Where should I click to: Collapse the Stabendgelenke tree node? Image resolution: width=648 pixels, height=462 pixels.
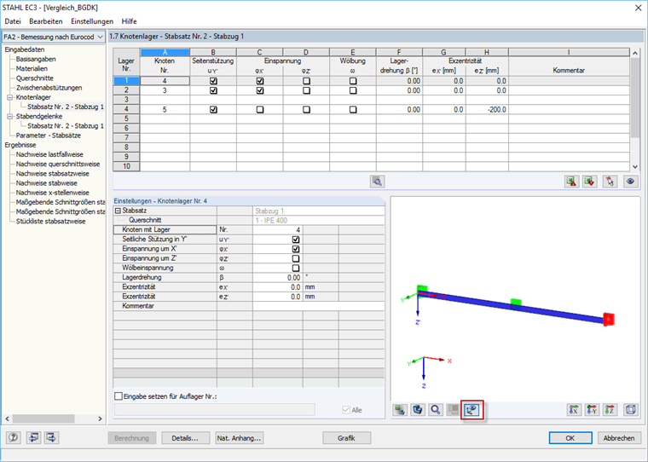[x=10, y=117]
